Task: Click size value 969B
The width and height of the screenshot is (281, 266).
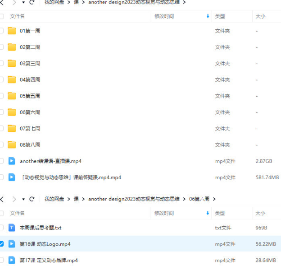Action: click(x=261, y=228)
